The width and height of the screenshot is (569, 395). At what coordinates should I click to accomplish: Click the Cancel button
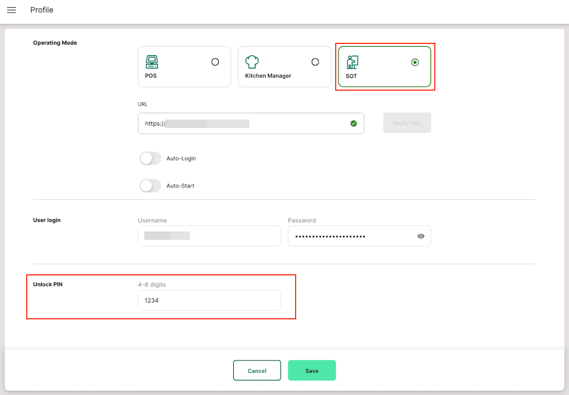click(257, 371)
